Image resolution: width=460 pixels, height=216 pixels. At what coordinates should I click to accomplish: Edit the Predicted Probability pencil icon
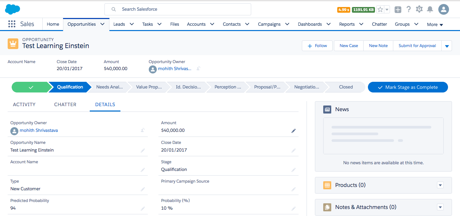click(143, 209)
